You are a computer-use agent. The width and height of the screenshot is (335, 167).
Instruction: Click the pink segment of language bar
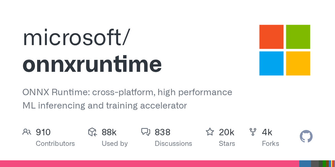149,164
